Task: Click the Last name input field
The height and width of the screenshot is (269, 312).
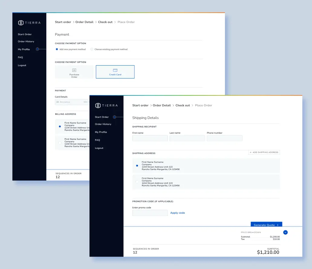Action: pyautogui.click(x=187, y=138)
